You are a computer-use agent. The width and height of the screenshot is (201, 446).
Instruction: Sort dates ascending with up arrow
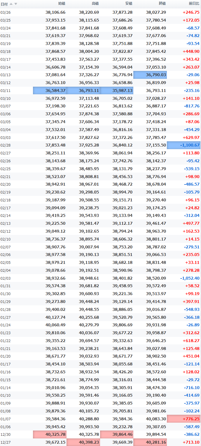tap(11, 4)
